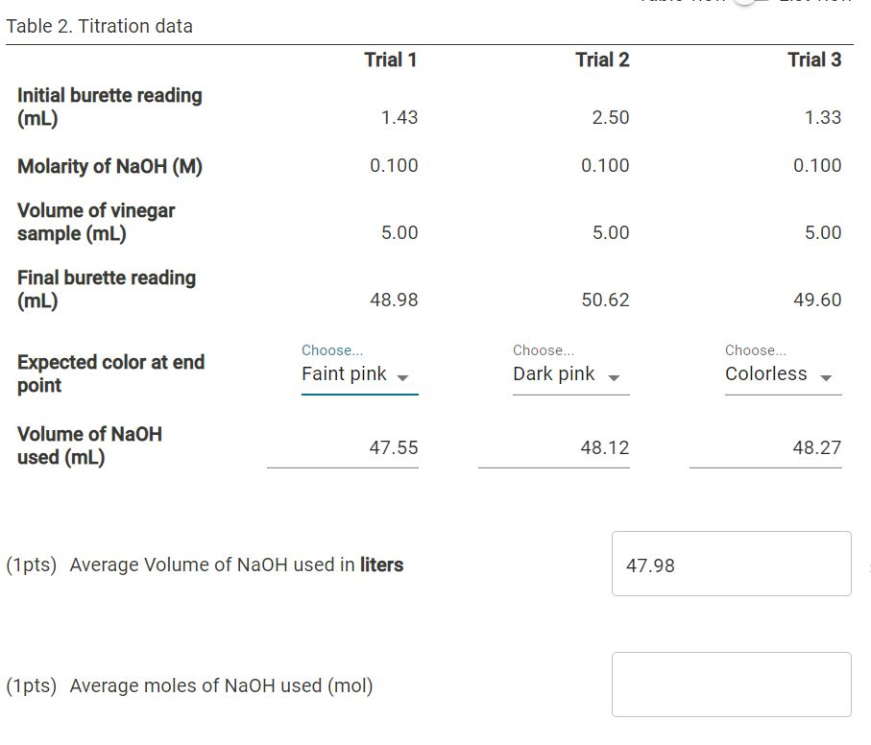Screen dimensions: 871x745
Task: Click the Table 2 Titration data title
Action: pos(99,26)
